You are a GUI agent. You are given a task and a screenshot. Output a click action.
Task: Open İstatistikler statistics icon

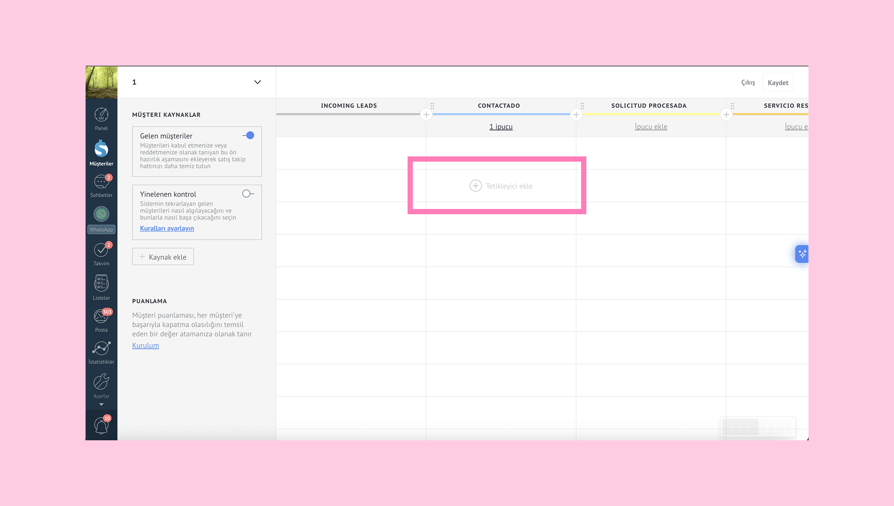(101, 349)
